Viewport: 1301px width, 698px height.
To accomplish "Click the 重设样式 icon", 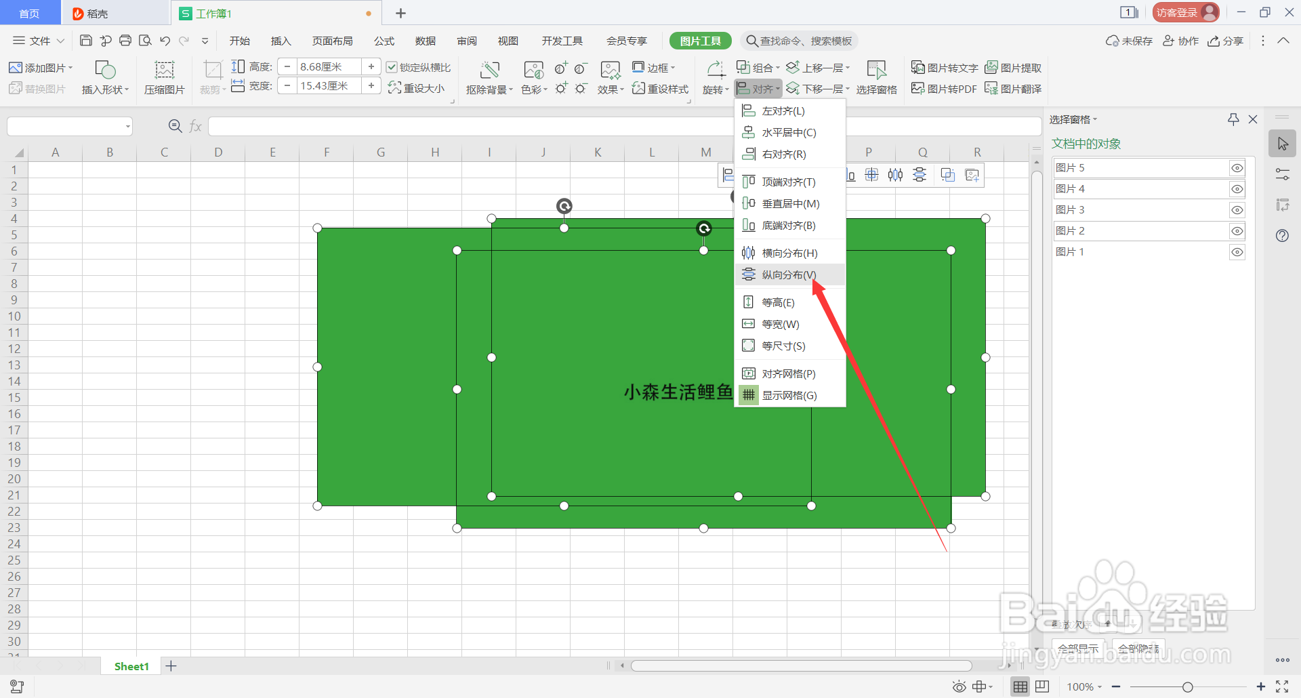I will tap(659, 88).
